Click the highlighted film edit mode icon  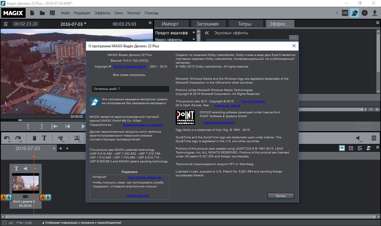tap(355, 13)
